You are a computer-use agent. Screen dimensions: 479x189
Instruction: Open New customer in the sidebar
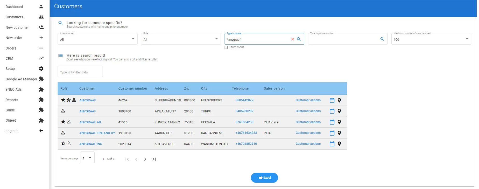pyautogui.click(x=17, y=27)
